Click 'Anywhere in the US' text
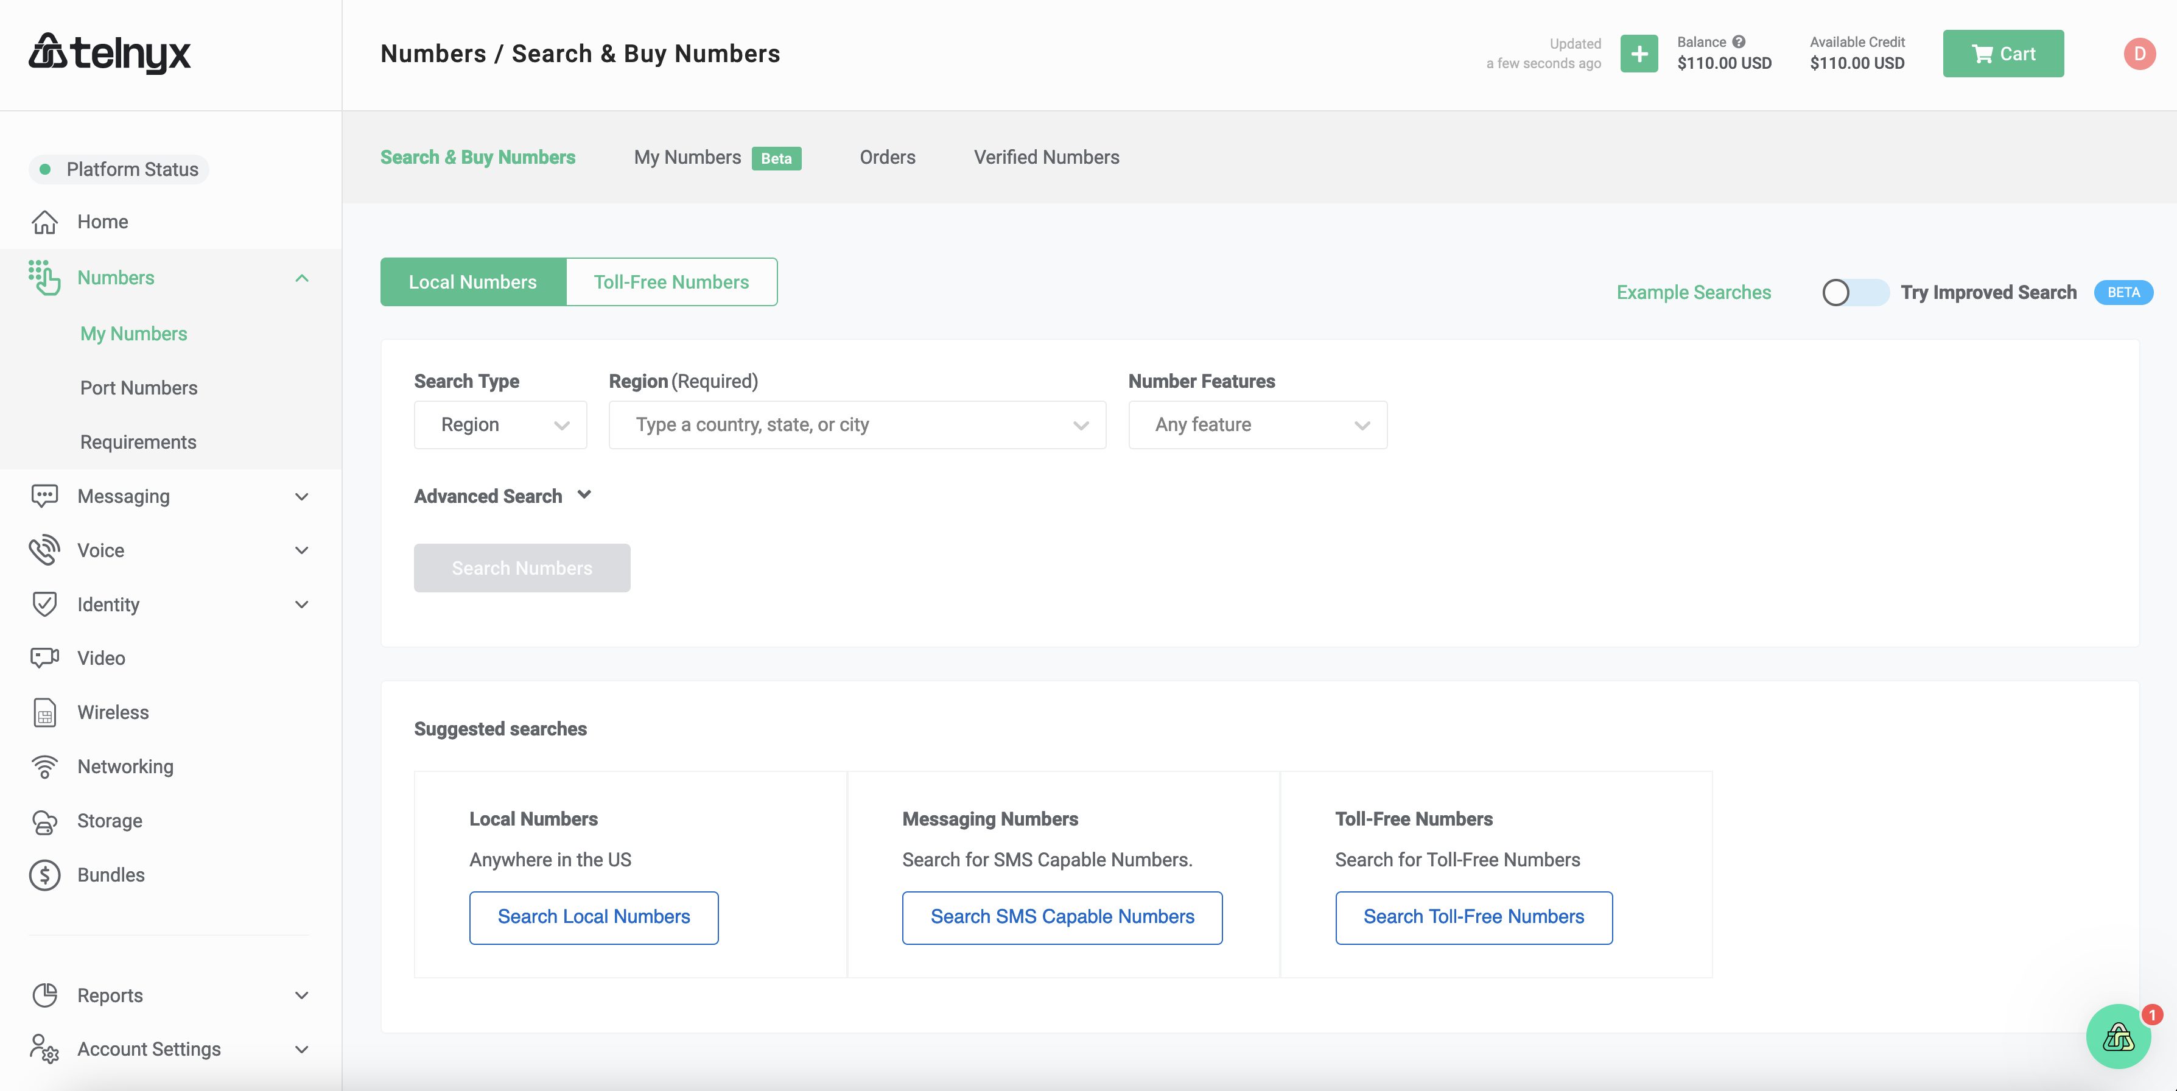This screenshot has height=1091, width=2177. coord(550,860)
